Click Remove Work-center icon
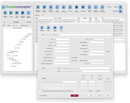Viewport: 130px width, 103px height. pyautogui.click(x=96, y=7)
